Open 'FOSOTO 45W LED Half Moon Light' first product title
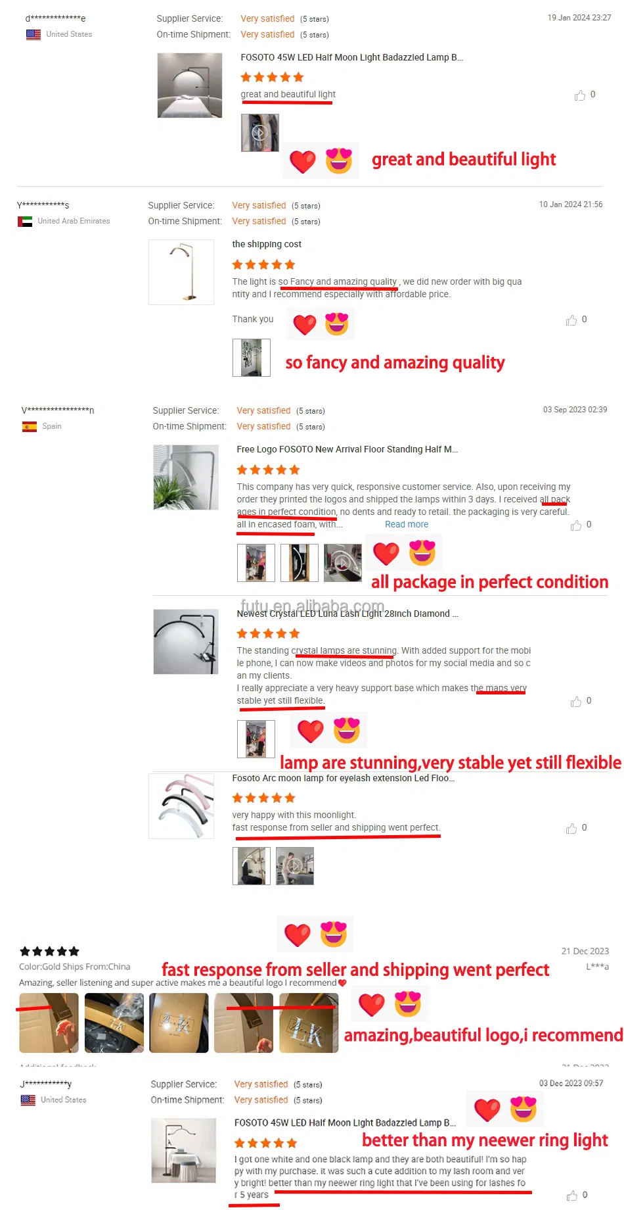Screen dimensions: 624x1210 point(351,57)
